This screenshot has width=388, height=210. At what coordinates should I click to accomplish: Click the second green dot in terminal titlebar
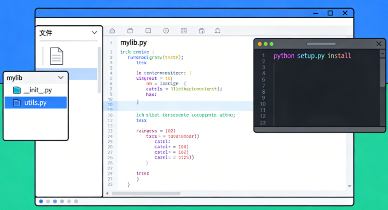(x=271, y=44)
